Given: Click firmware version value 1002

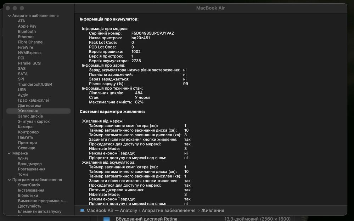Looking at the screenshot, I should [x=136, y=52].
